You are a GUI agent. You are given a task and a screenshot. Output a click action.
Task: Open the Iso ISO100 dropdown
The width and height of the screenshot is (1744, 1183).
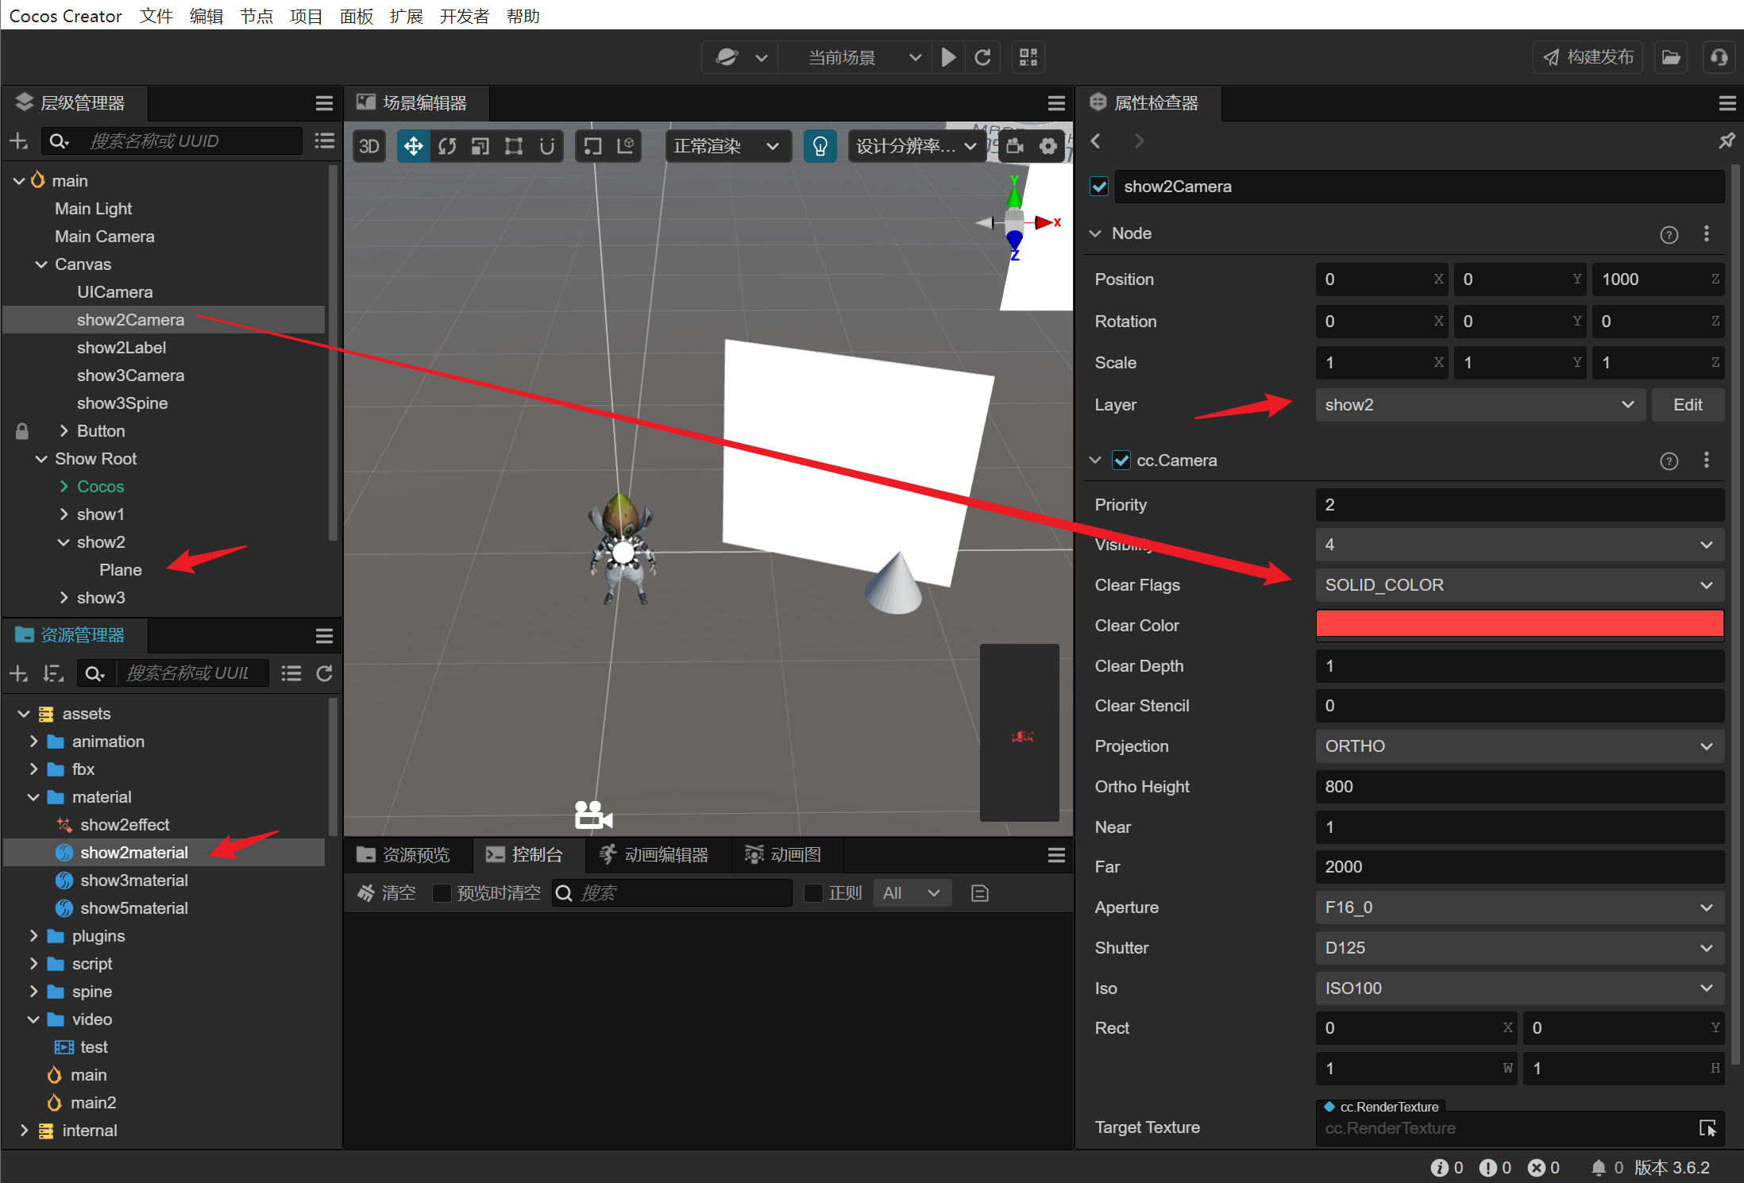[1520, 988]
